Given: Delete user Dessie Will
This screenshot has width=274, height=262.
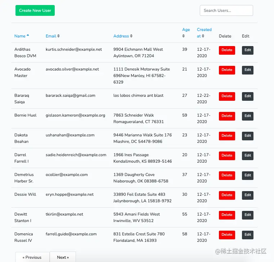Looking at the screenshot, I should (x=227, y=195).
